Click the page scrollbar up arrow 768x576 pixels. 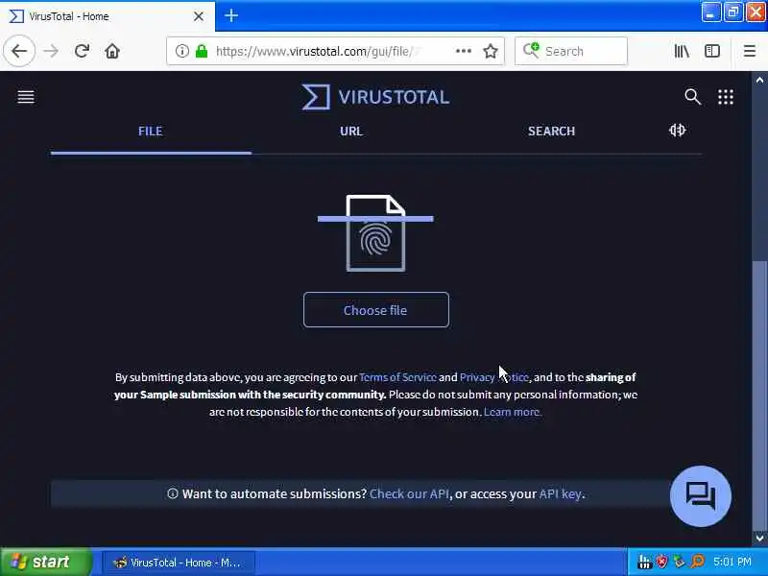[759, 80]
